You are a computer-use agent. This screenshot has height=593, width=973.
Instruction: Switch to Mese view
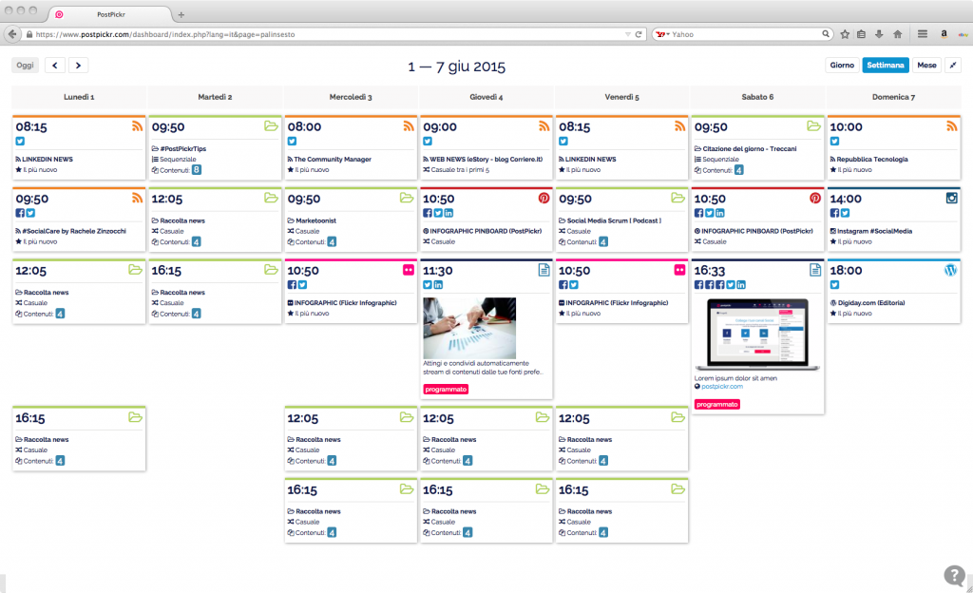926,66
